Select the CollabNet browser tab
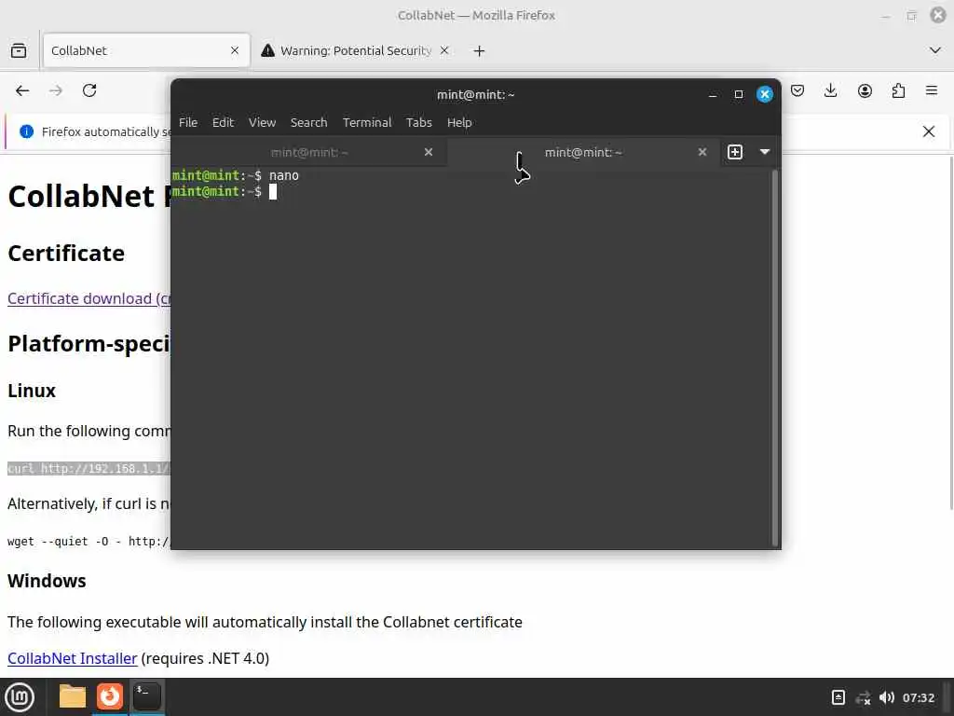This screenshot has width=954, height=716. pyautogui.click(x=146, y=50)
